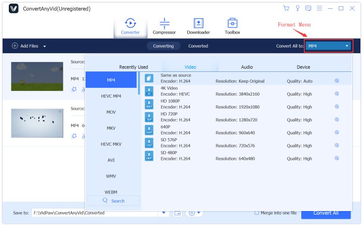The height and width of the screenshot is (226, 363).
Task: Click the format Search box
Action: 114,201
